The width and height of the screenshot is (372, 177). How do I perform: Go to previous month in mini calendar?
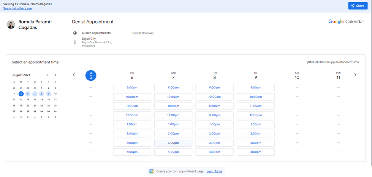click(47, 75)
